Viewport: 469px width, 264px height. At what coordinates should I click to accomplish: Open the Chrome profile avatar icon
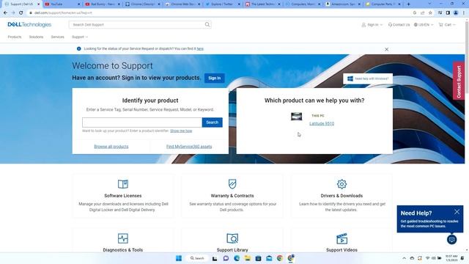point(456,13)
